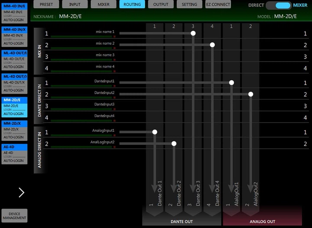Click the NICKNAME field value MM-2D/E
This screenshot has height=228, width=312.
click(70, 16)
